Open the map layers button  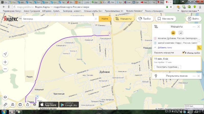coord(5,97)
